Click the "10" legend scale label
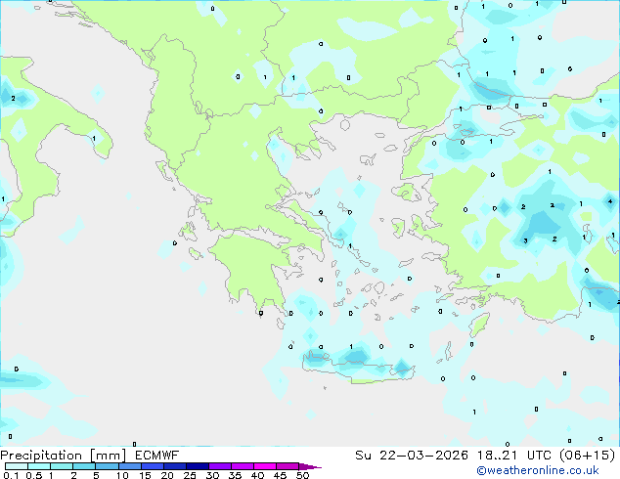Screen dimensions: 620x479 tap(122, 475)
